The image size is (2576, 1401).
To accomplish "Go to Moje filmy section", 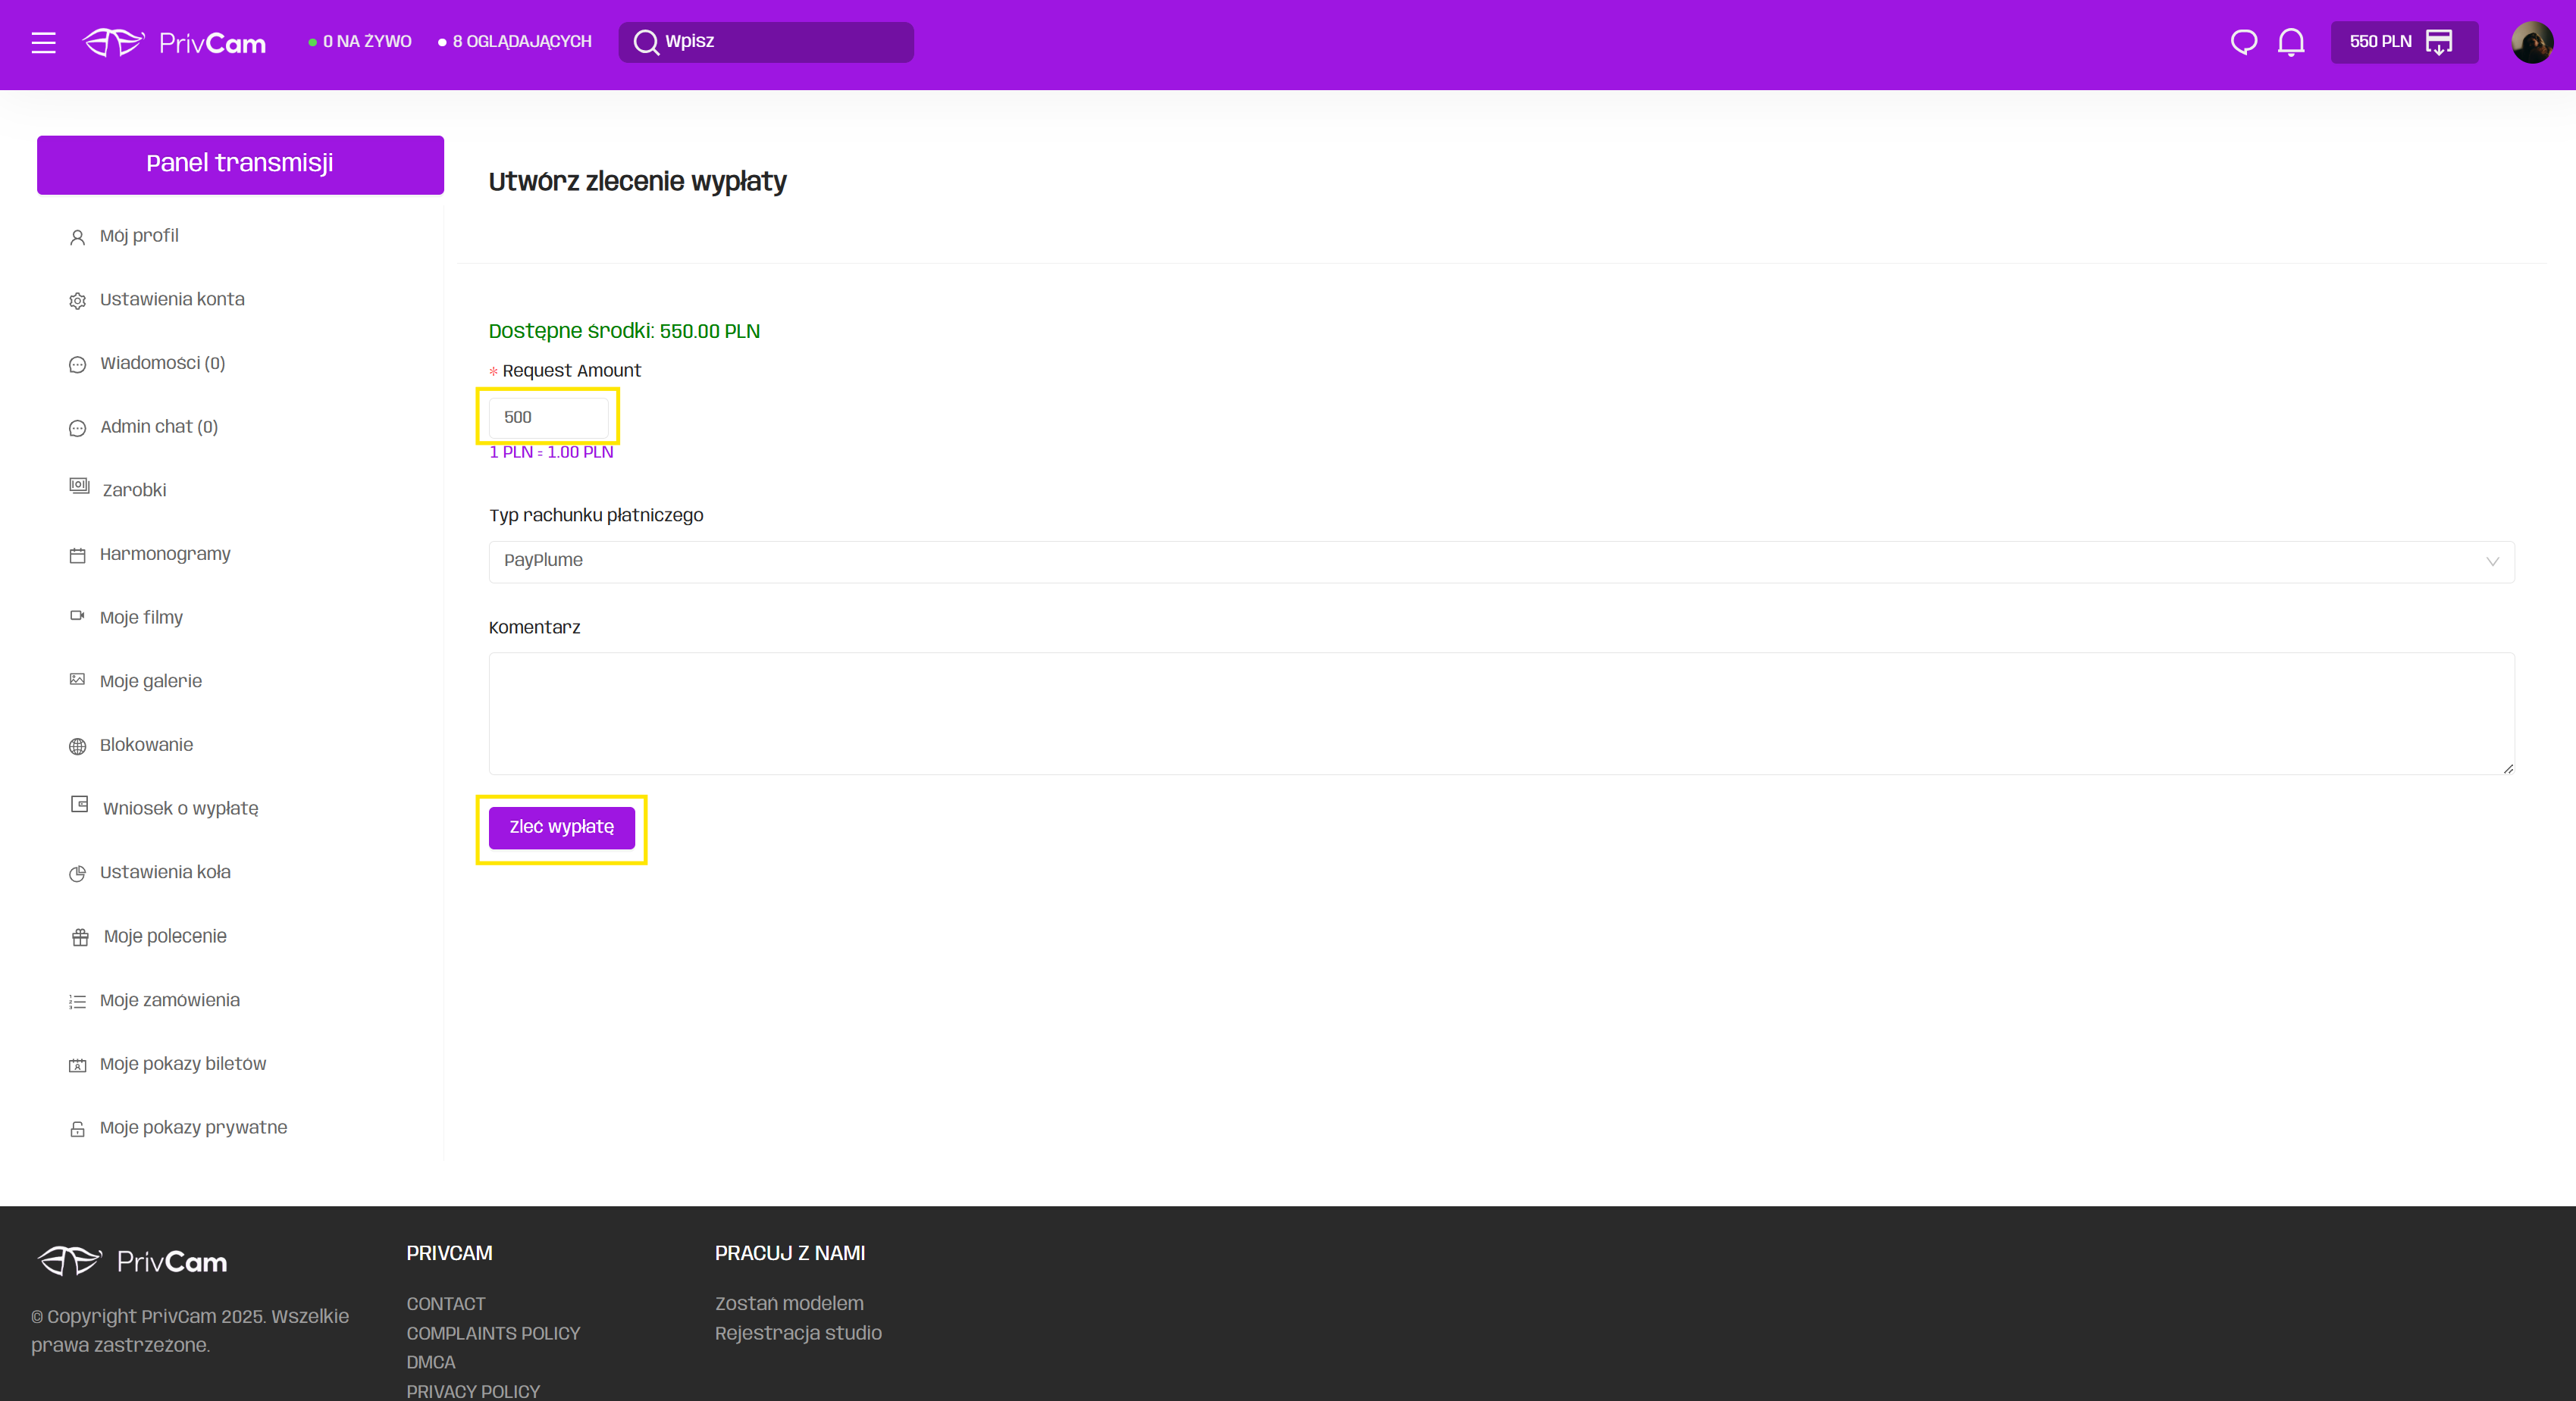I will pyautogui.click(x=141, y=618).
